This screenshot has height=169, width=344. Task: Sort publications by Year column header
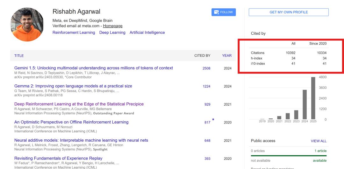tap(227, 56)
